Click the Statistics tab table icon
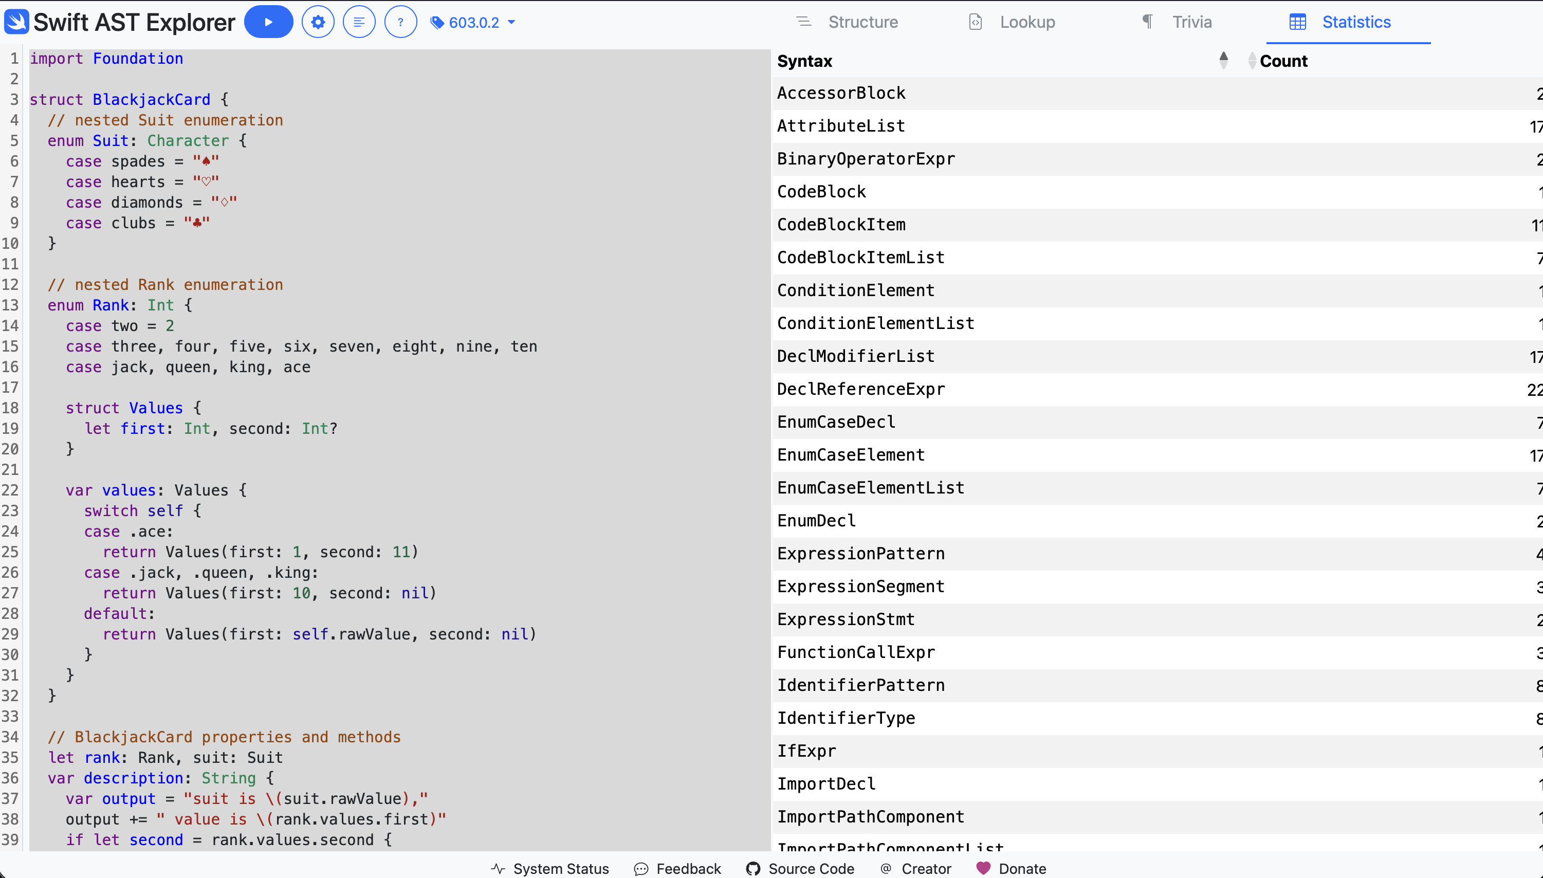This screenshot has width=1543, height=878. 1298,22
